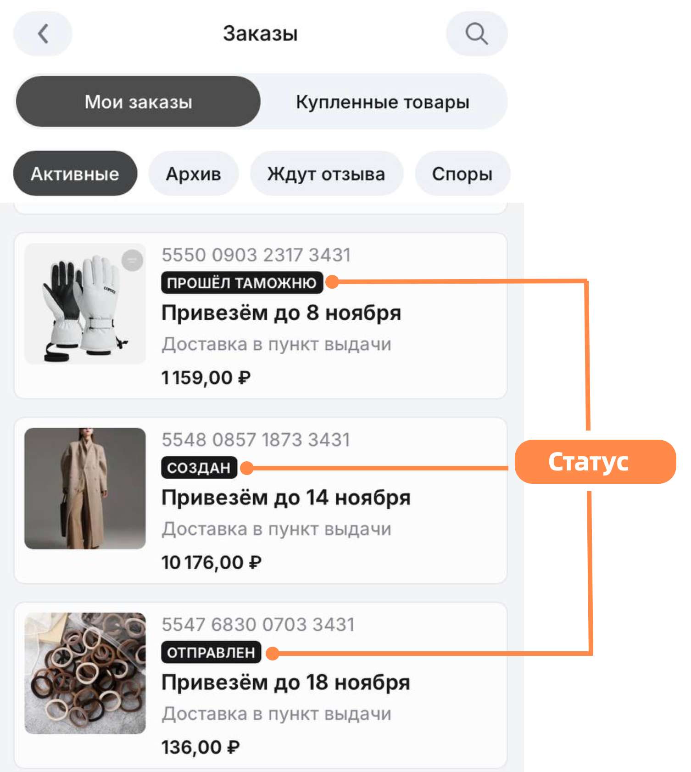Screen dimensions: 691x772
Task: Show orders in Ждут отзыва
Action: (x=326, y=173)
